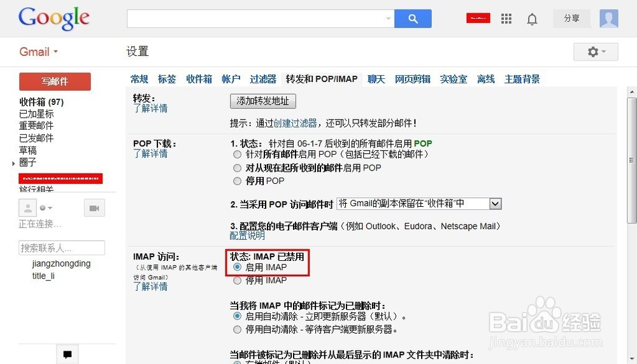Viewport: 637px width, 364px height.
Task: Click the 写邮件 compose button
Action: point(55,81)
